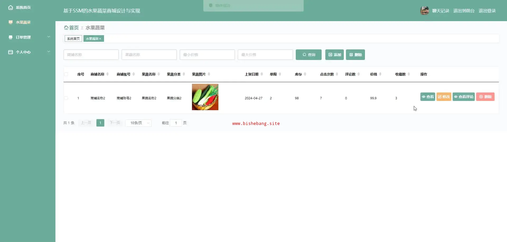Open the vegetable basket thumbnail image

click(205, 97)
